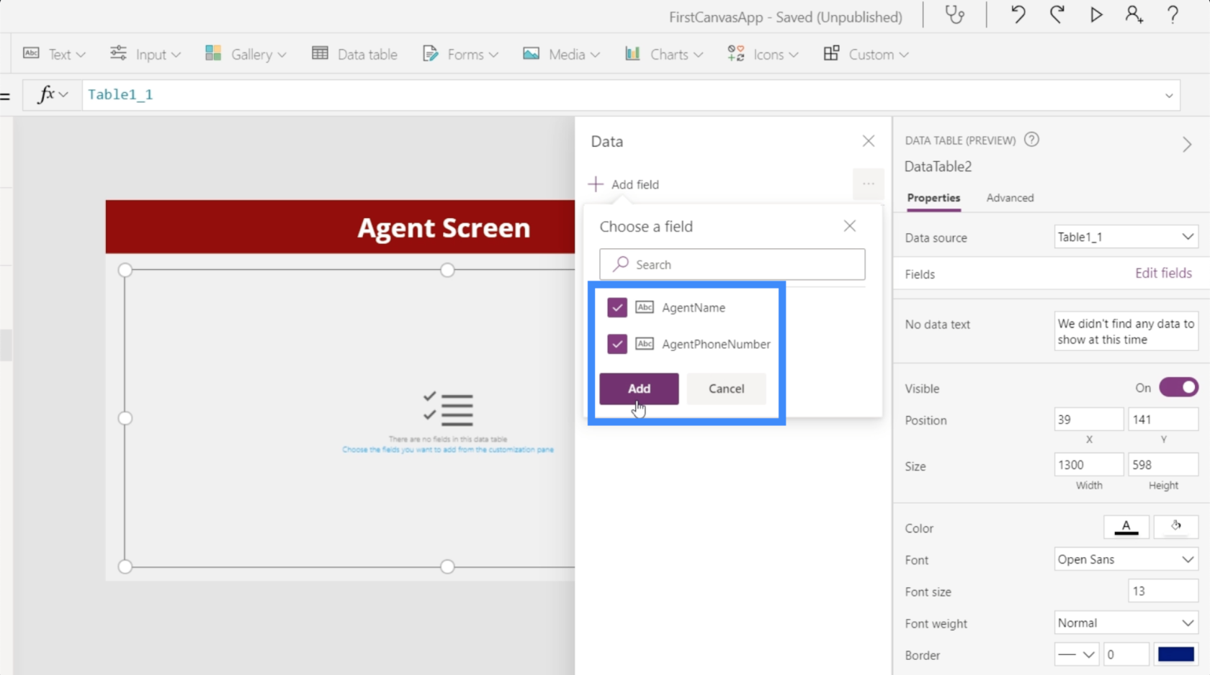This screenshot has width=1210, height=675.
Task: Toggle the Visible switch off
Action: click(1178, 387)
